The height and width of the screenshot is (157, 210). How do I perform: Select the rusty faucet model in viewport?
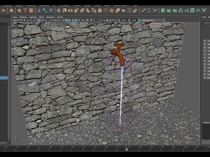119,54
